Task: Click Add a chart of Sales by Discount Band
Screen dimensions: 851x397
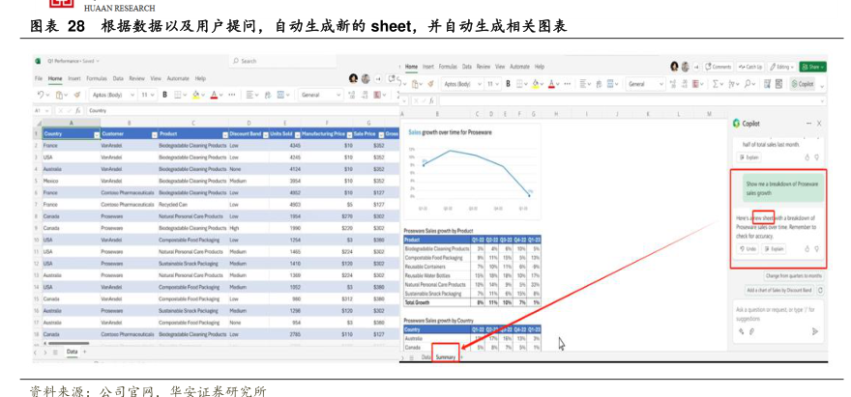Action: (x=779, y=290)
